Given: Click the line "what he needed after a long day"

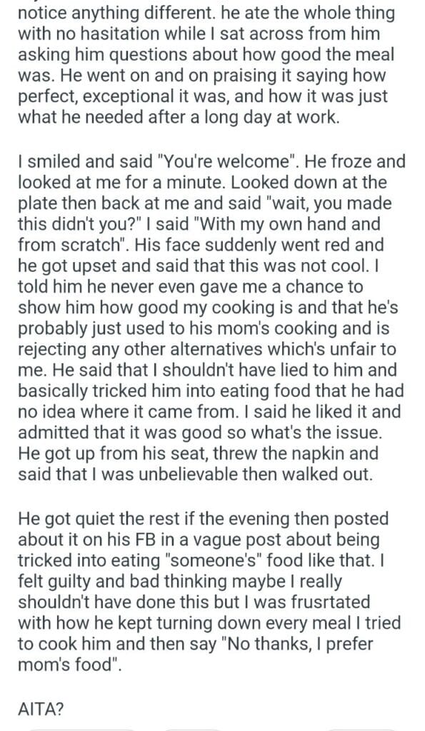Looking at the screenshot, I should [179, 116].
